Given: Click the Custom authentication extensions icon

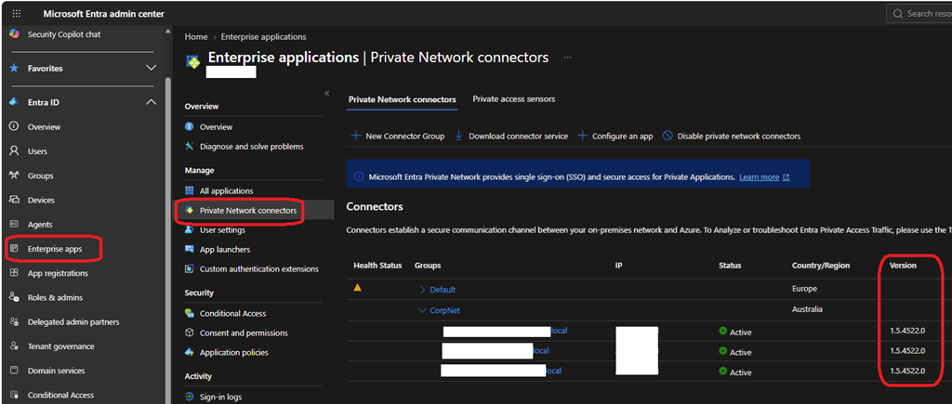Looking at the screenshot, I should click(x=189, y=268).
